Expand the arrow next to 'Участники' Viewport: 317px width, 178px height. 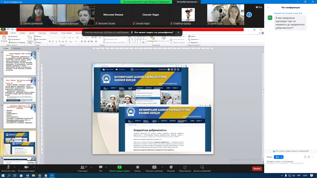[91, 167]
